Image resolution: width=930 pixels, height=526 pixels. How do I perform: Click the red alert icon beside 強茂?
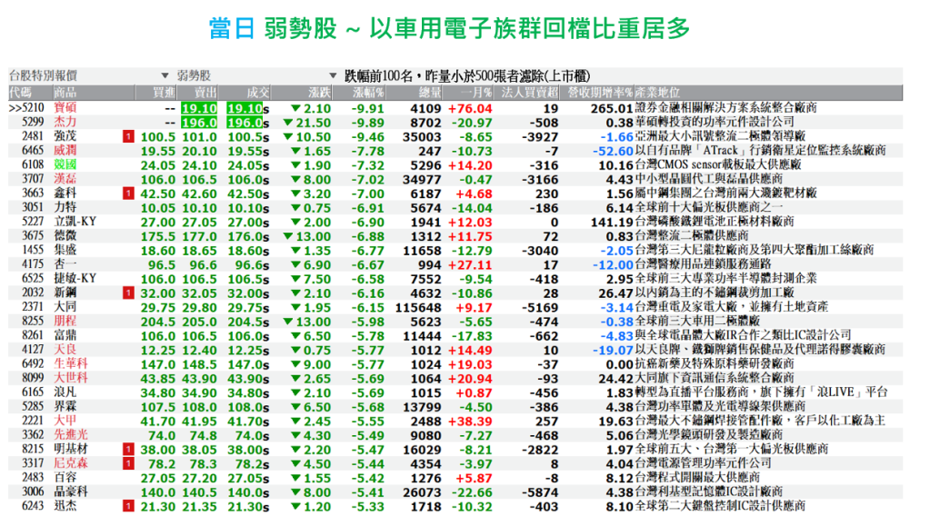click(x=128, y=136)
